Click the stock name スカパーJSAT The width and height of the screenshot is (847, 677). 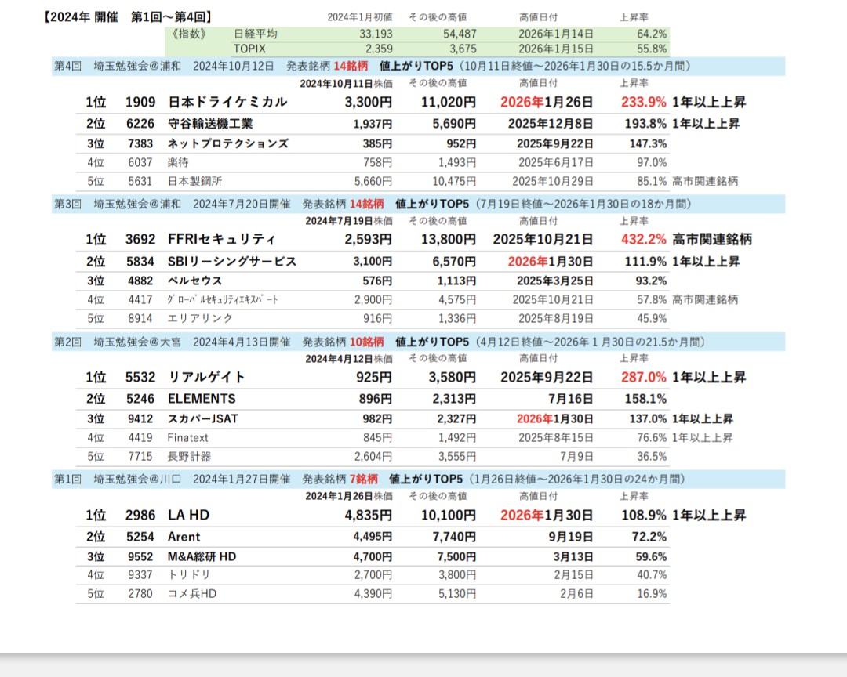pyautogui.click(x=202, y=418)
